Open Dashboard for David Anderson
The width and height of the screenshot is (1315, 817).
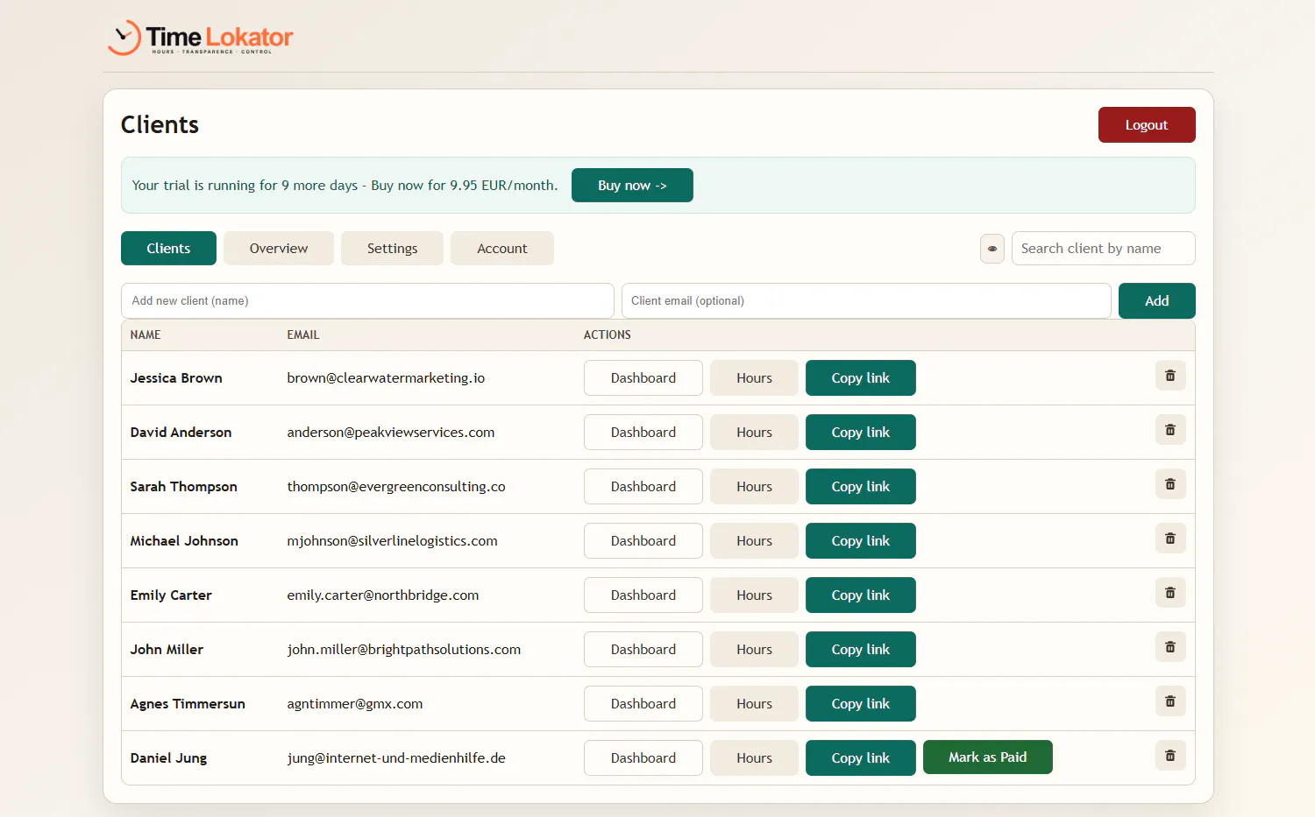(643, 432)
